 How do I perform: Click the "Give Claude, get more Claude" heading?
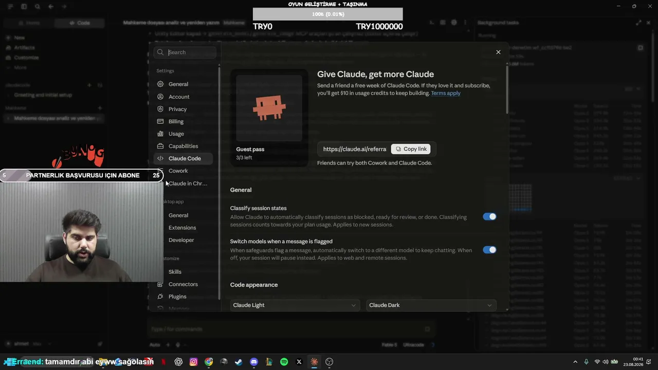tap(376, 74)
